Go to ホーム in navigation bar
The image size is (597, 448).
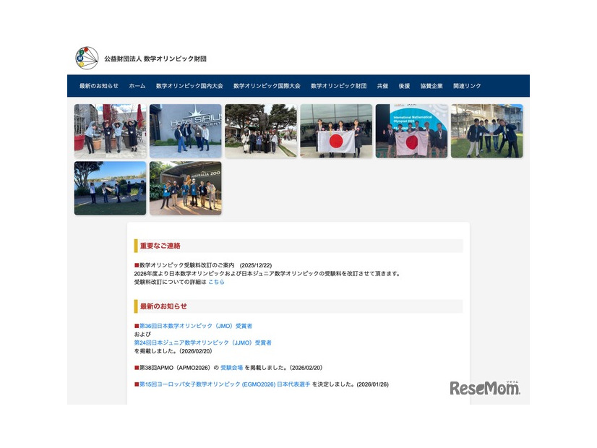tap(137, 86)
